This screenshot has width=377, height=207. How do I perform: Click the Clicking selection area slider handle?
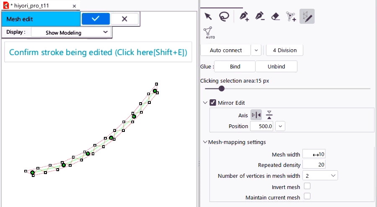click(222, 88)
